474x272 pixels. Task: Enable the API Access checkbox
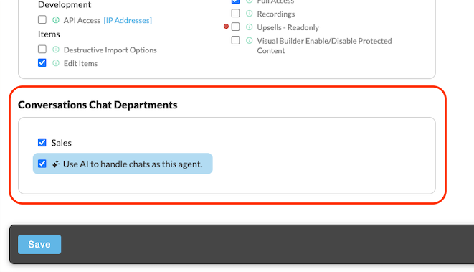42,19
